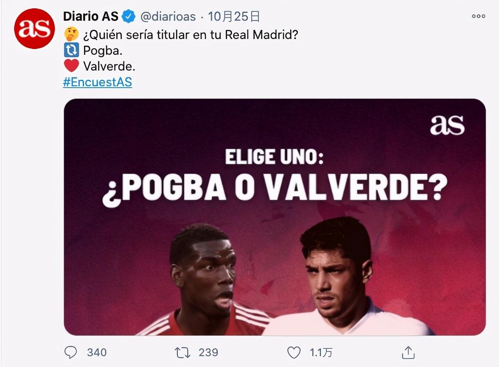
Task: Open the @diarioas handle
Action: 168,17
